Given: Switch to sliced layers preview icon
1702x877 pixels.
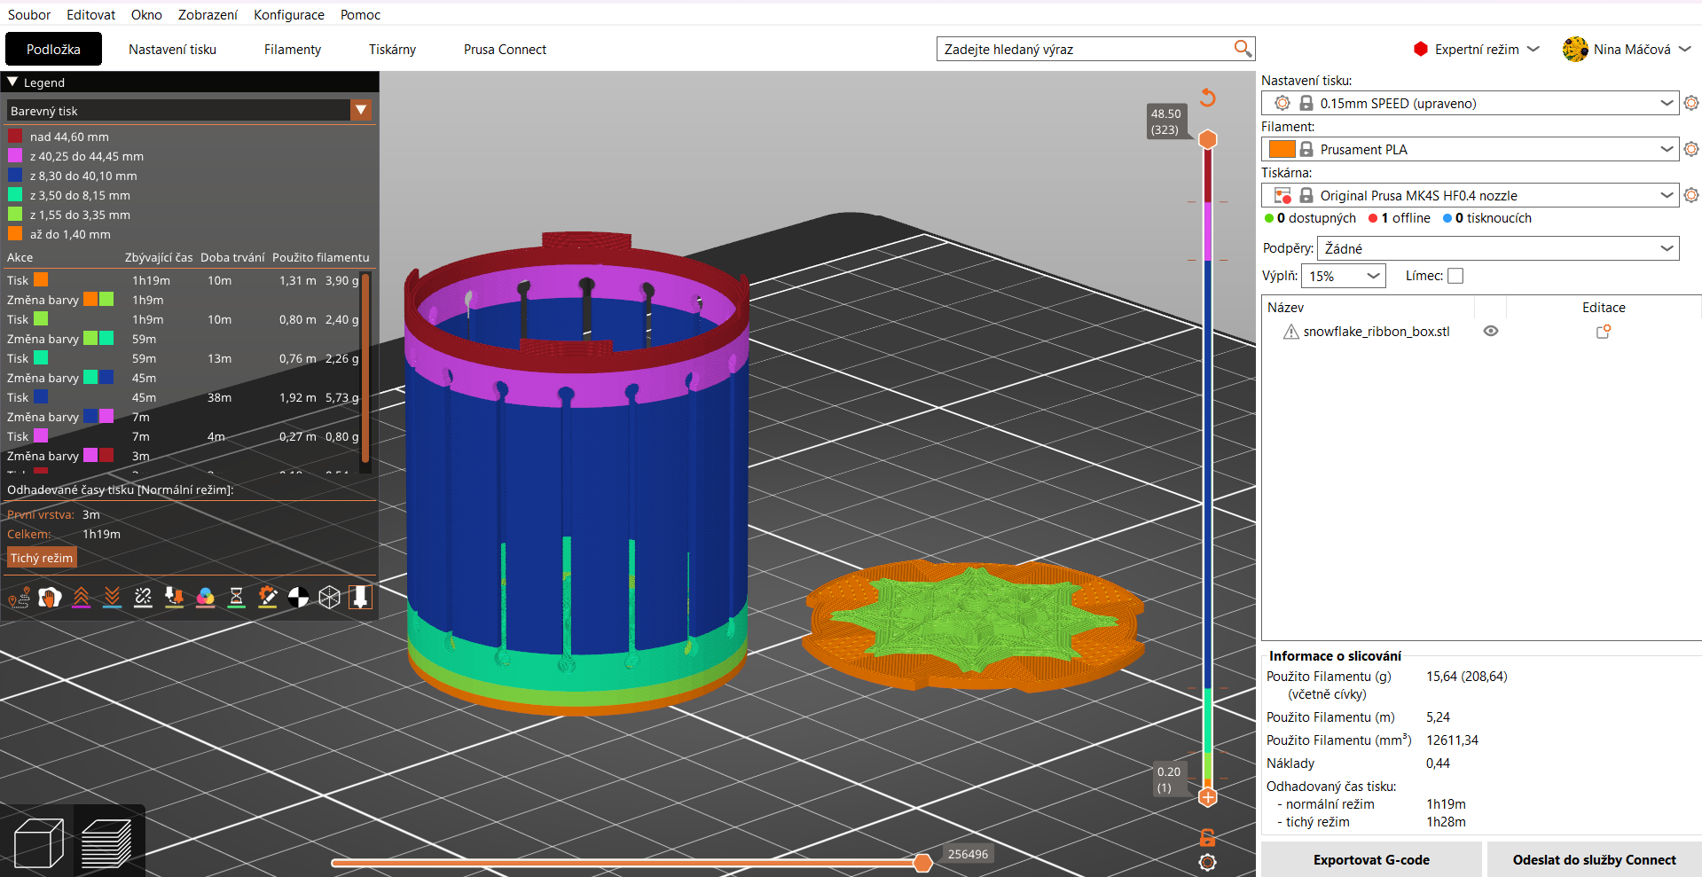Looking at the screenshot, I should coord(107,842).
